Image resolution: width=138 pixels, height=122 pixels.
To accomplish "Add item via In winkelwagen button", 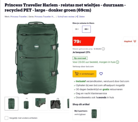I will 85,74.
